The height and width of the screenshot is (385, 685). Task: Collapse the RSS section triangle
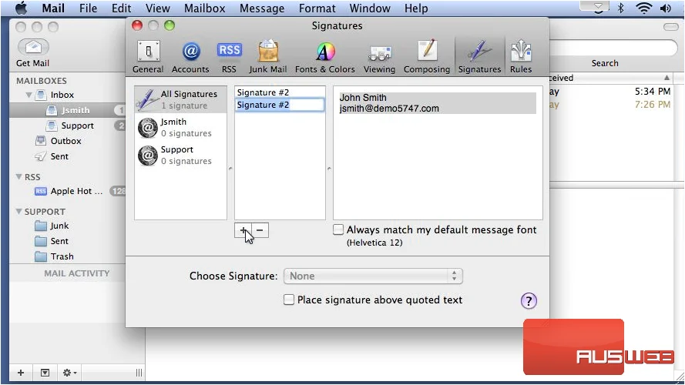[18, 177]
